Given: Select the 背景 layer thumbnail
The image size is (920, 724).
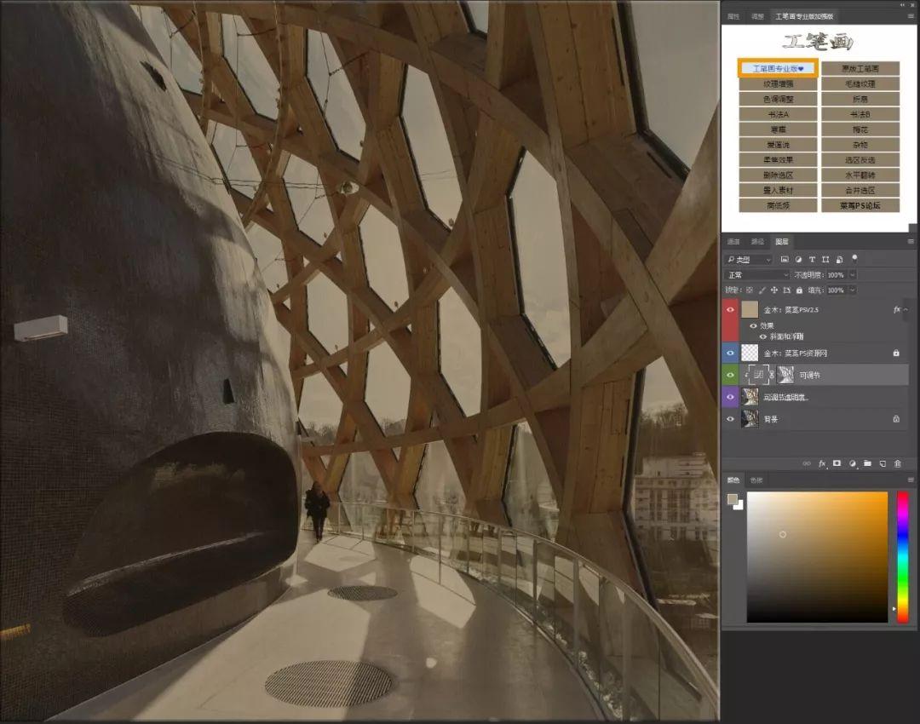Looking at the screenshot, I should (750, 419).
